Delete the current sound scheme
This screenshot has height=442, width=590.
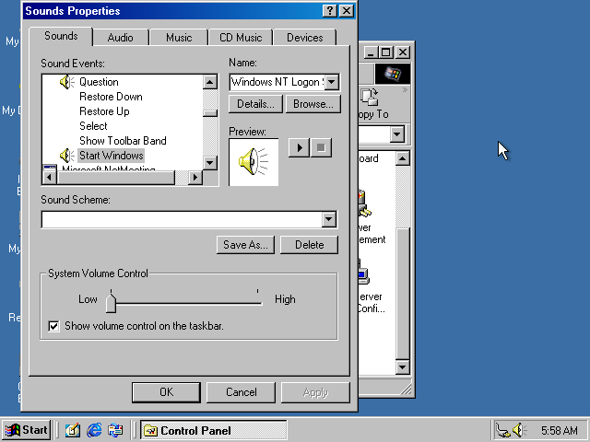point(310,245)
